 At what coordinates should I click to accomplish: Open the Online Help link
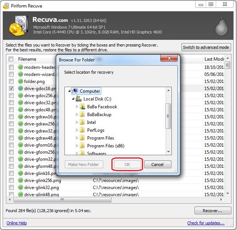point(17,223)
